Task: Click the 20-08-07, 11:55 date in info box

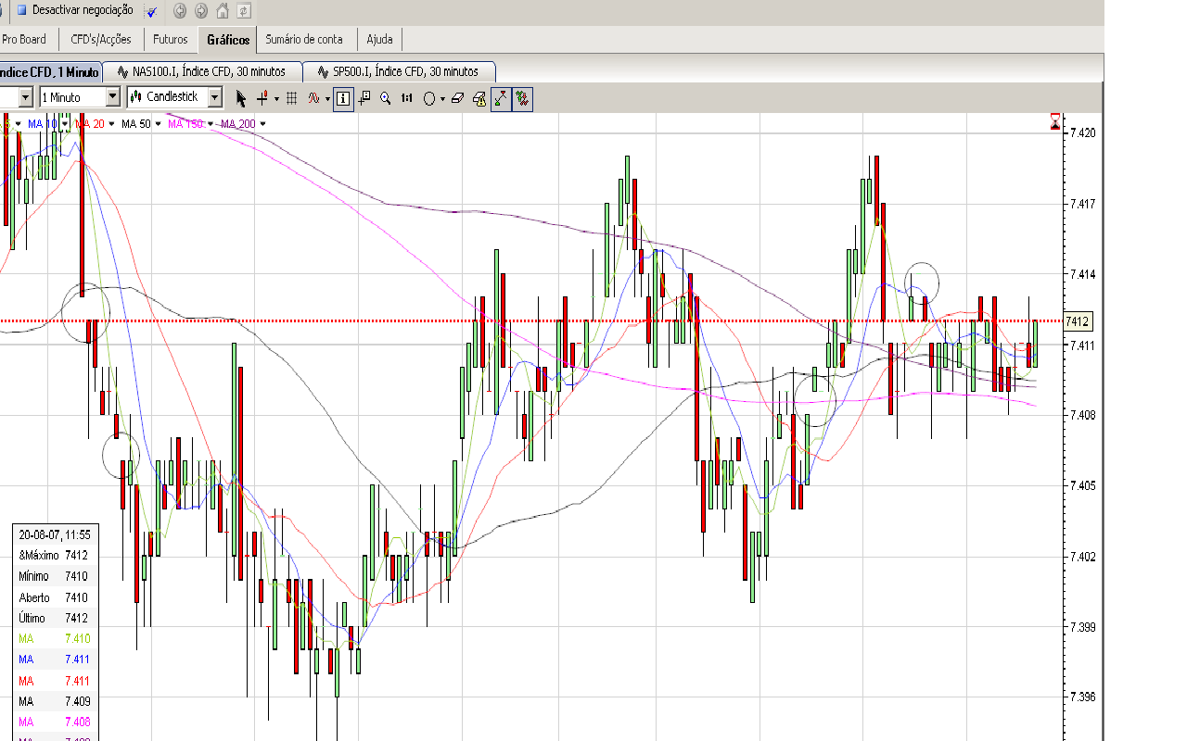Action: 54,534
